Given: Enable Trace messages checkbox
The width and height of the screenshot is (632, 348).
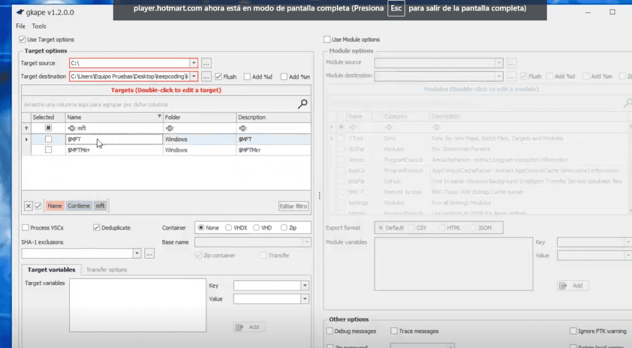Looking at the screenshot, I should (394, 331).
